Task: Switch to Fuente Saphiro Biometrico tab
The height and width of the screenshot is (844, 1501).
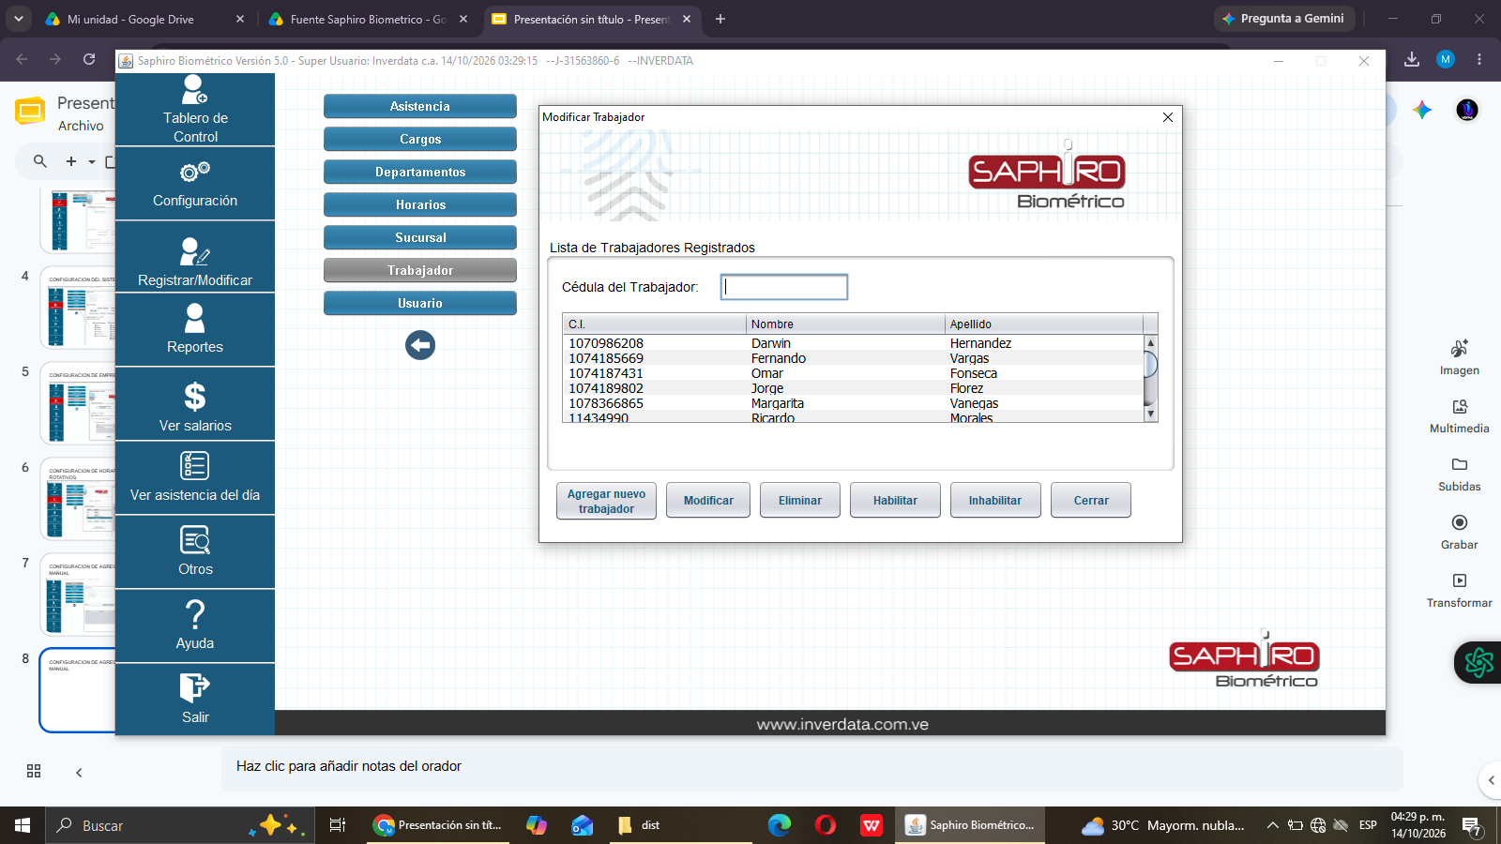Action: (x=368, y=19)
